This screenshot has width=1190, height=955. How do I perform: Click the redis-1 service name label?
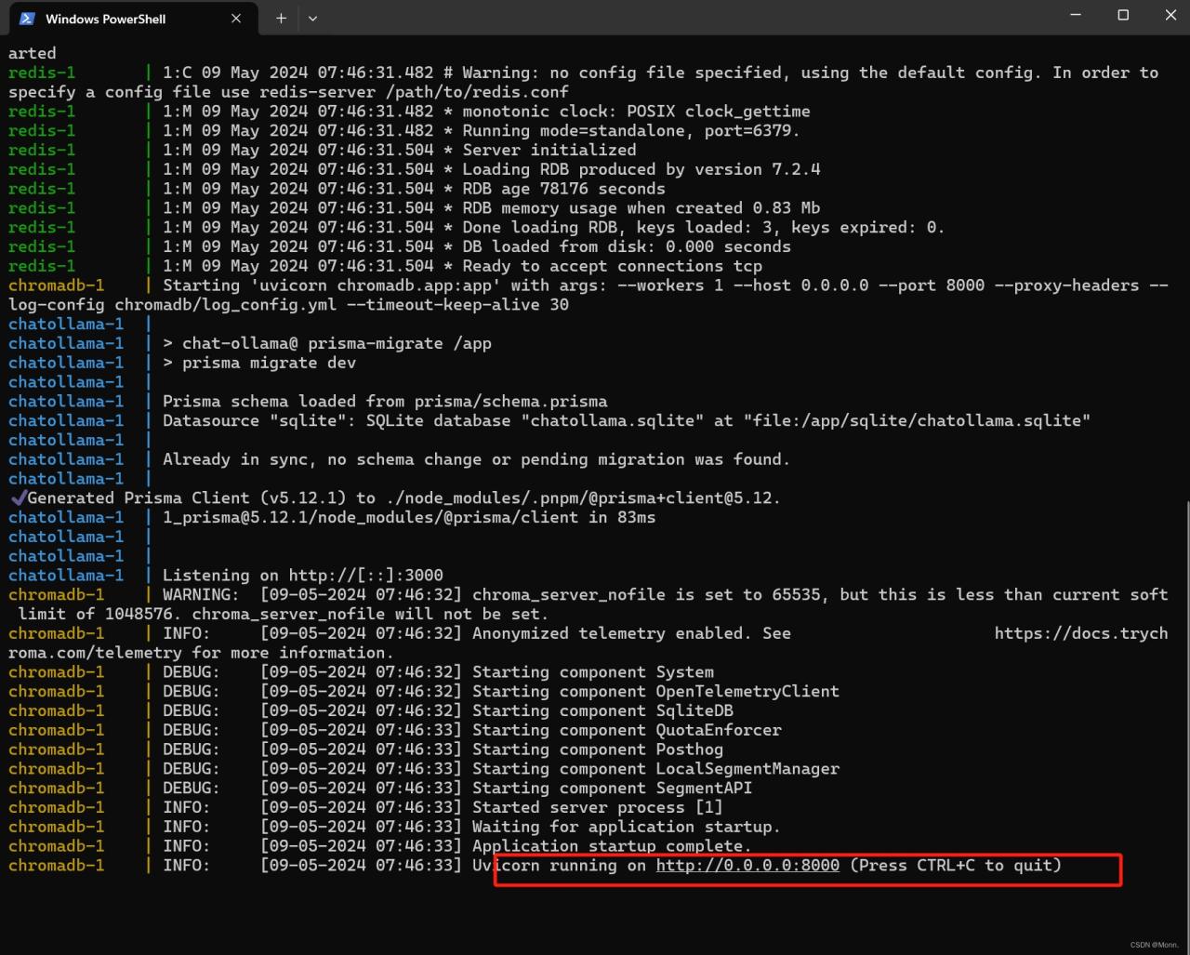41,72
